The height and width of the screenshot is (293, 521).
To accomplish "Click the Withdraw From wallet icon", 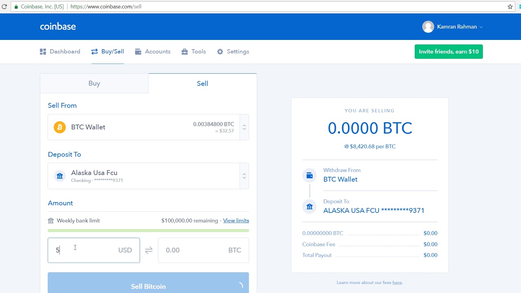I will pos(309,175).
